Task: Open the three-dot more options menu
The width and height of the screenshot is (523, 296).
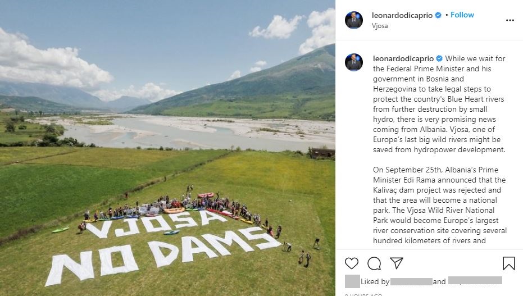Action: point(510,20)
